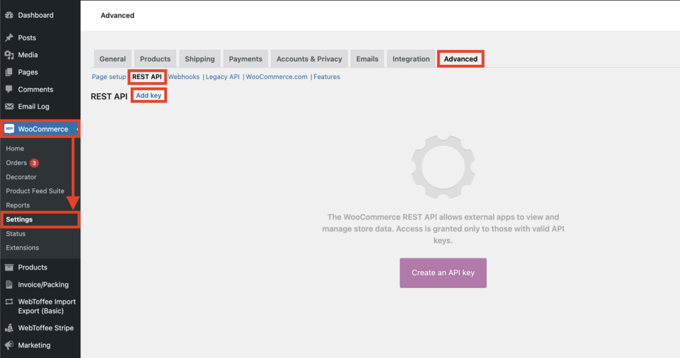Select the WooCommerce sidebar menu
Image resolution: width=680 pixels, height=358 pixels.
click(x=40, y=129)
